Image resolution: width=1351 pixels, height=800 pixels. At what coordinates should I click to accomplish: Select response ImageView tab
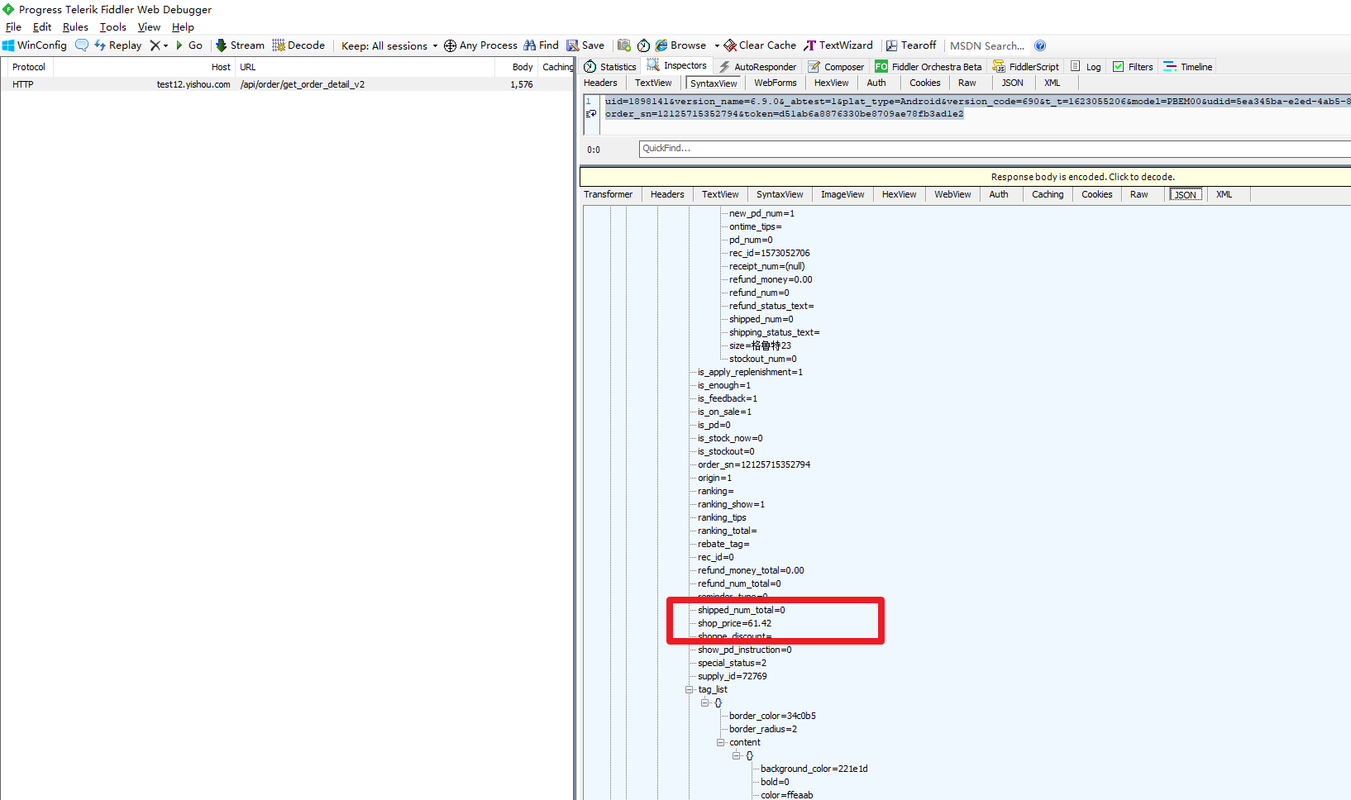click(843, 194)
